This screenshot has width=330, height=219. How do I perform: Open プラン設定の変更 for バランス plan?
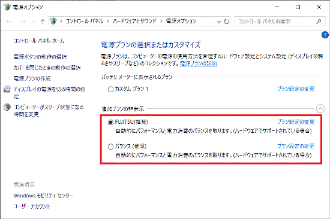[x=296, y=146]
